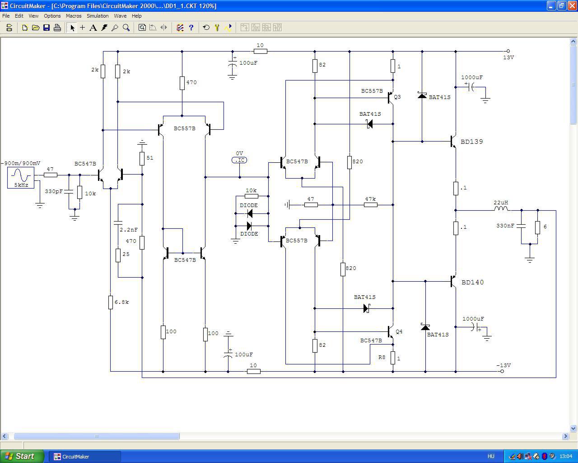Select the Wire crosshair tool
Viewport: 578px width, 463px height.
(x=82, y=28)
